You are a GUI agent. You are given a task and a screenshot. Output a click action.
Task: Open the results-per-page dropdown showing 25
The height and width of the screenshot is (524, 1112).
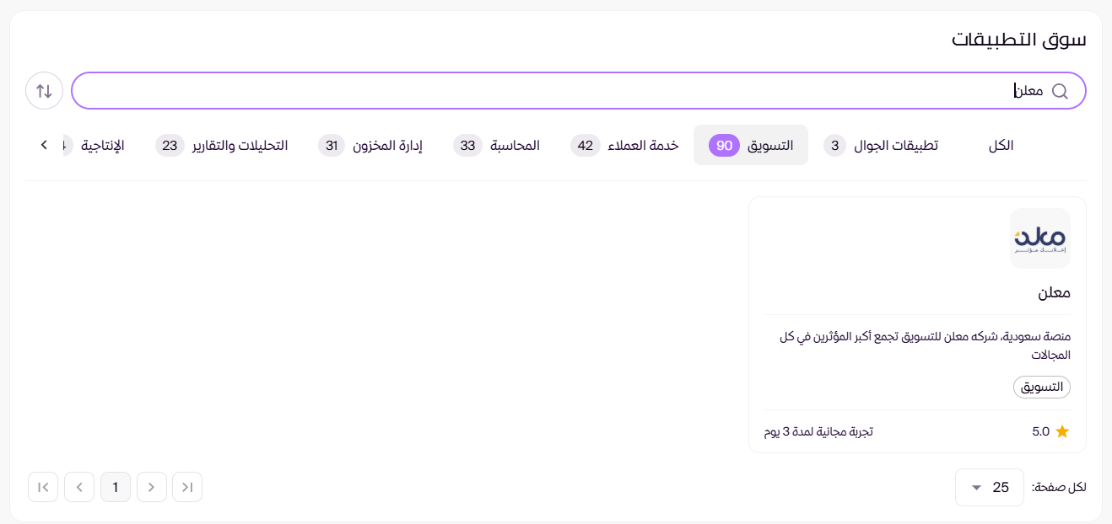(x=989, y=487)
